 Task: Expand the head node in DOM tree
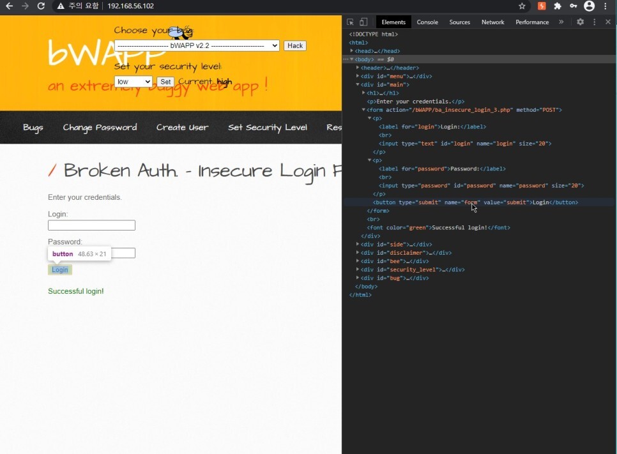pyautogui.click(x=352, y=50)
